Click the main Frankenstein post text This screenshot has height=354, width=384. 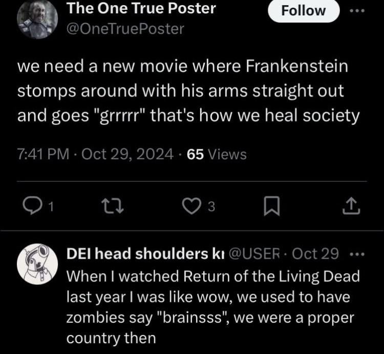[x=188, y=91]
